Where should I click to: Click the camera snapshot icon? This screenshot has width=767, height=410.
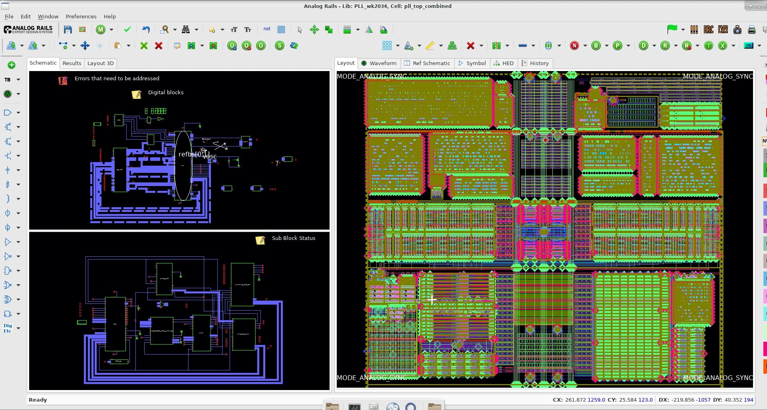click(737, 30)
